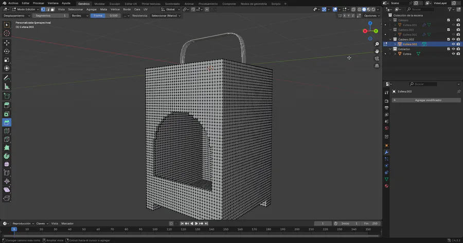Select the Move tool in the left toolbar

click(7, 42)
